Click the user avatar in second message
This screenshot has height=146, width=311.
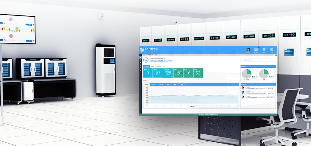pos(243,92)
